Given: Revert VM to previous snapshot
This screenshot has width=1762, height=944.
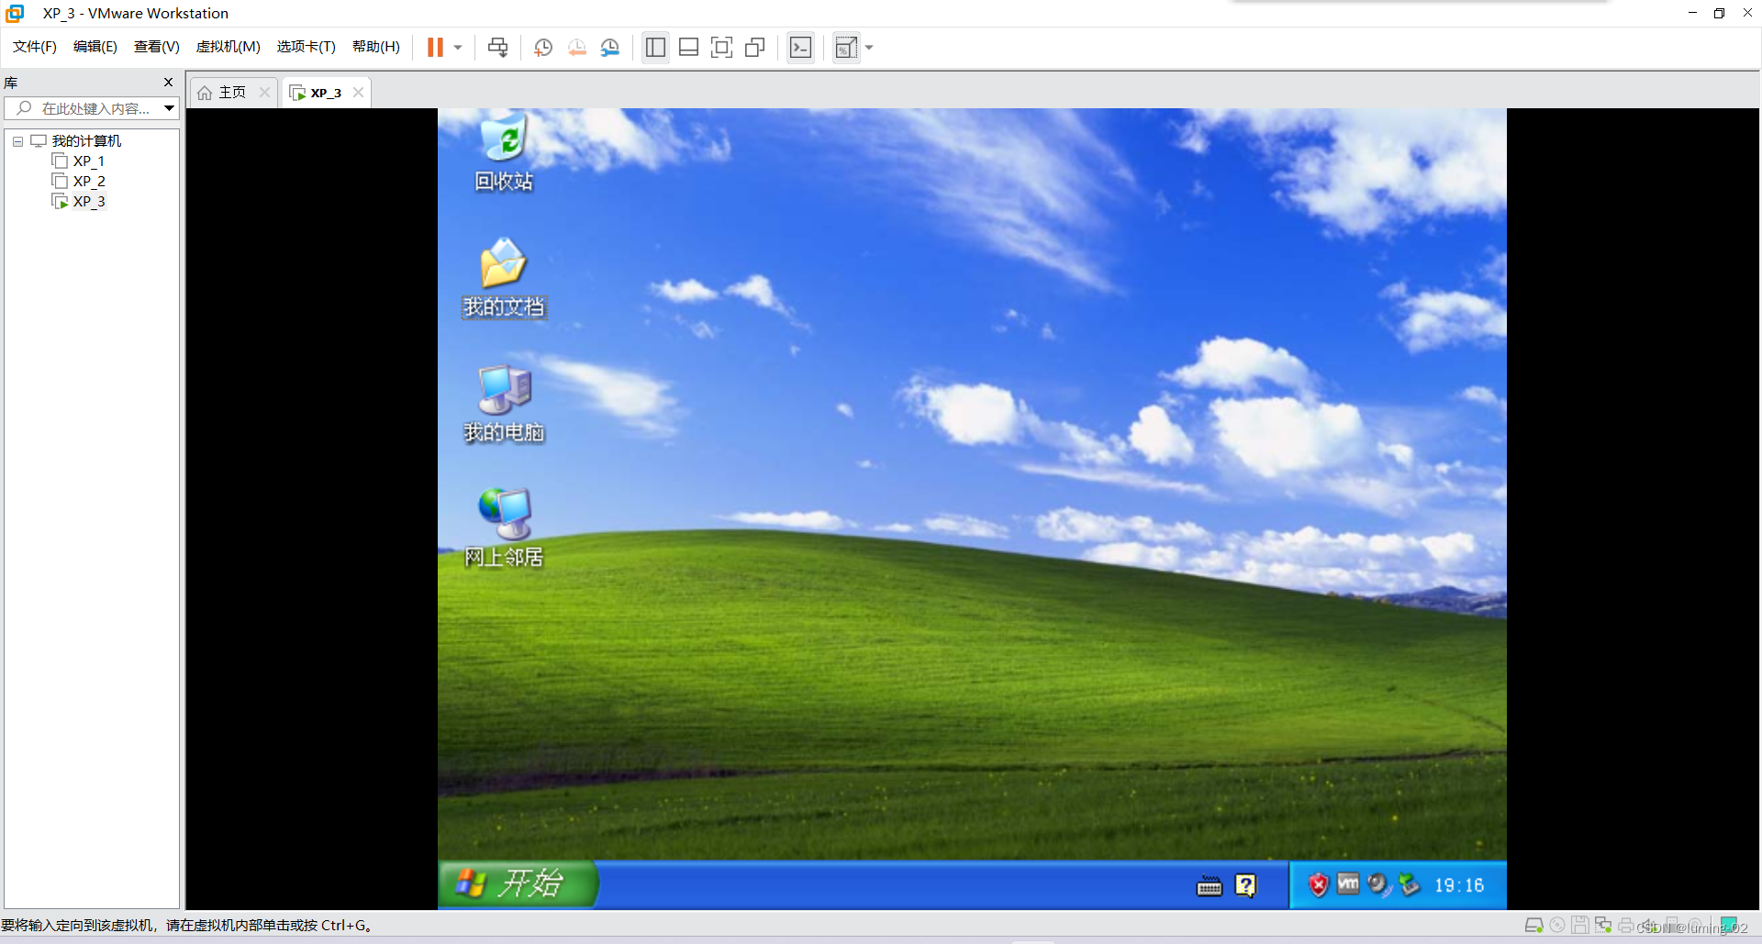Looking at the screenshot, I should click(577, 48).
